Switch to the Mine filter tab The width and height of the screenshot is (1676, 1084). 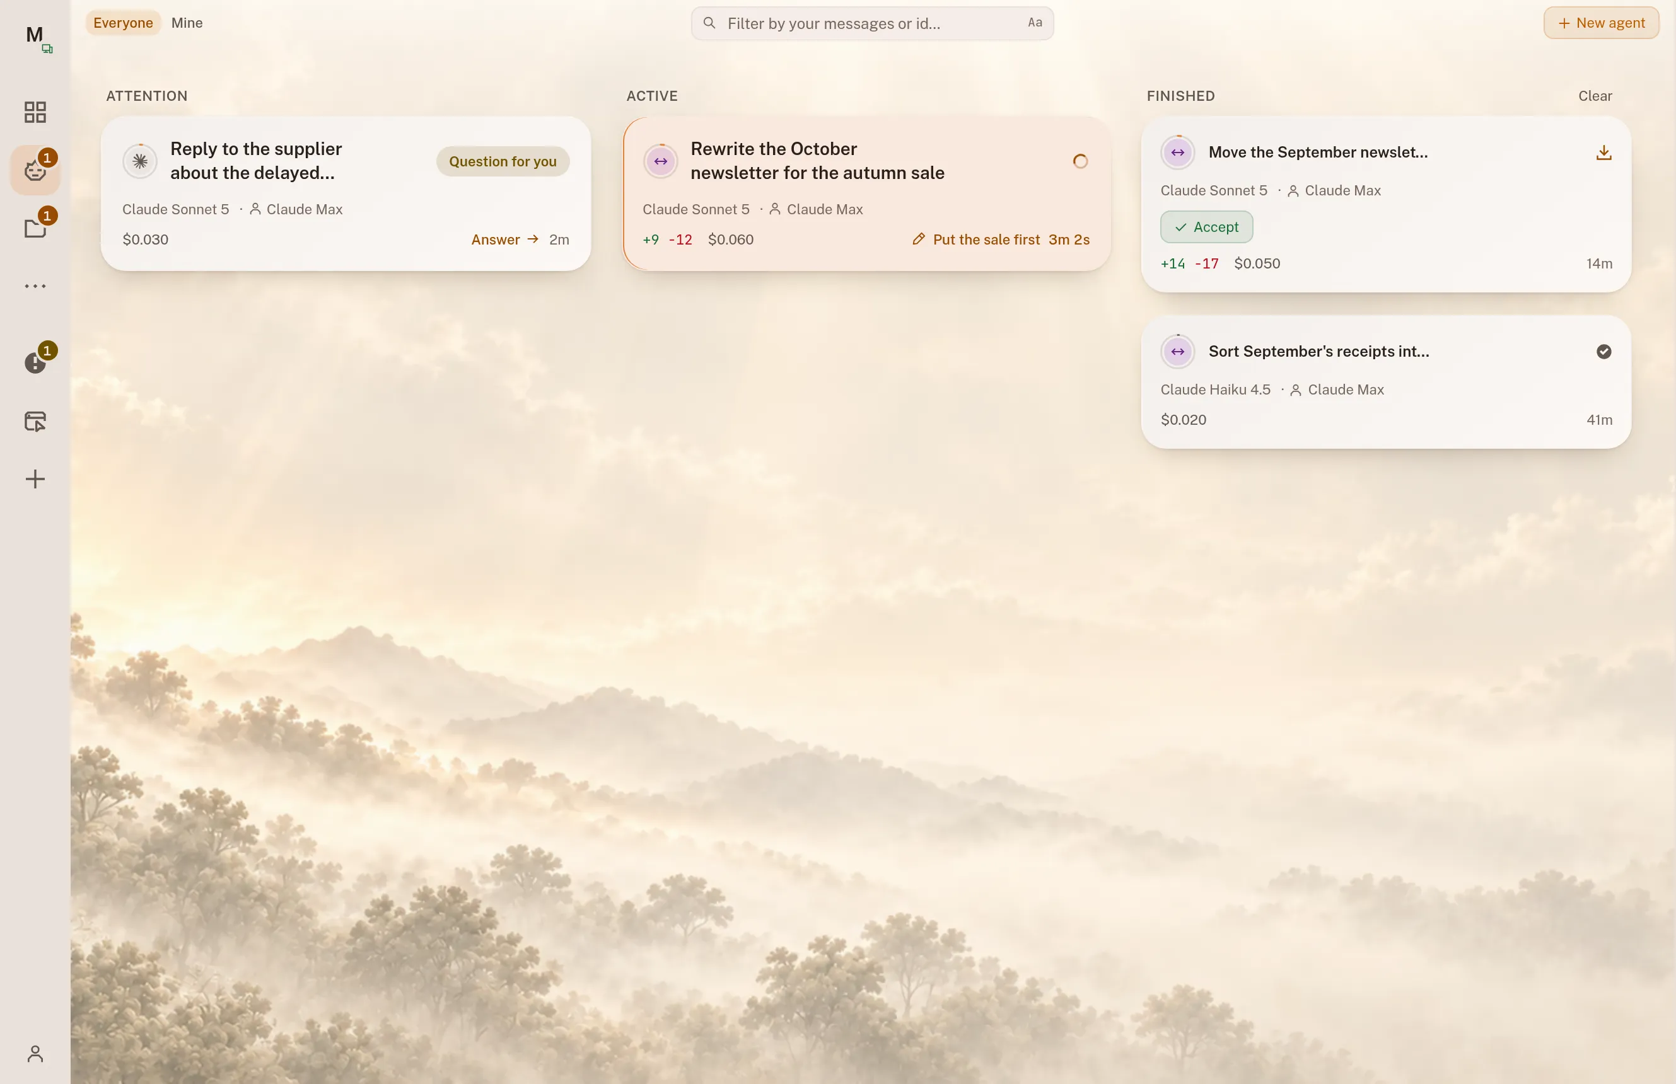coord(187,23)
